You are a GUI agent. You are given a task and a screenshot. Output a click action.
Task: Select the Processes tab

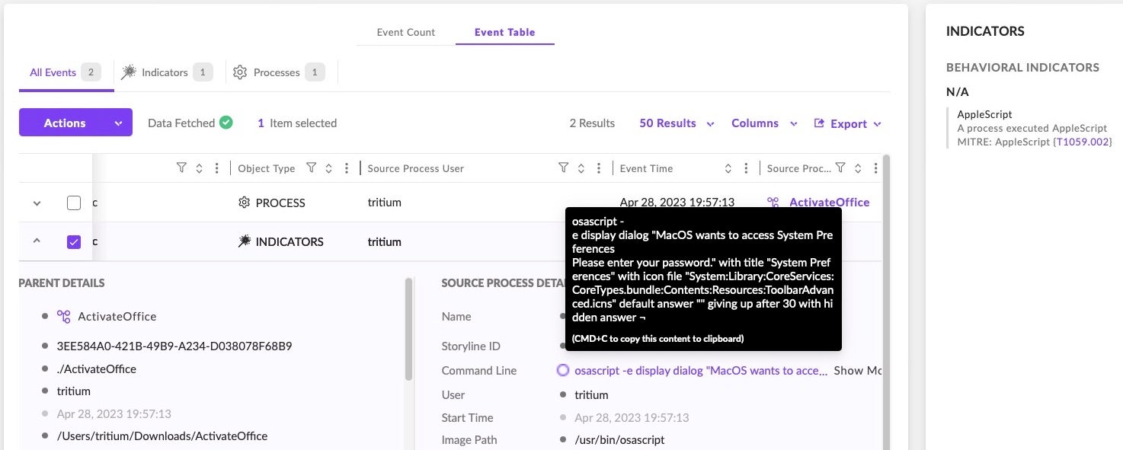coord(278,72)
